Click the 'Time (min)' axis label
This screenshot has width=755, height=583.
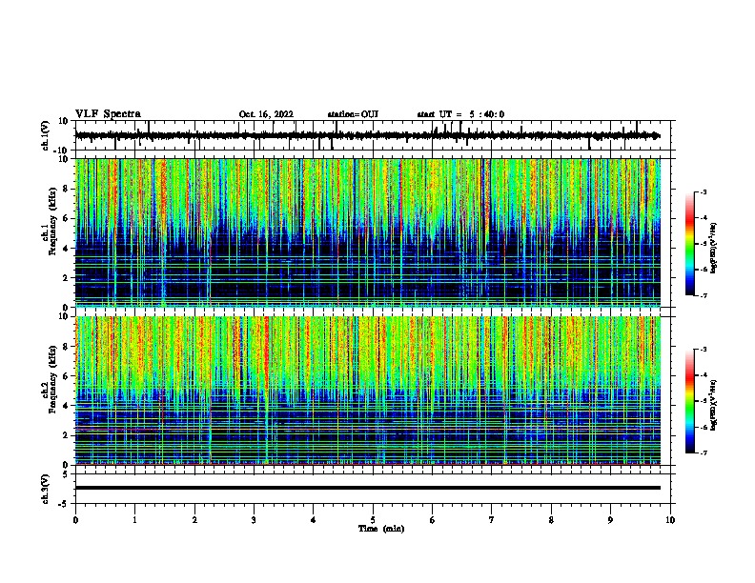point(381,529)
